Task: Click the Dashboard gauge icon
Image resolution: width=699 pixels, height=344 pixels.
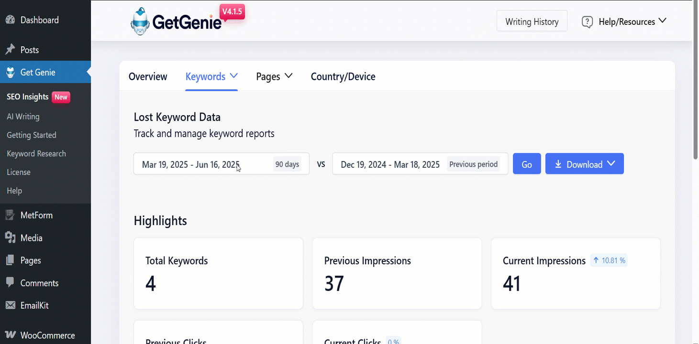Action: [10, 20]
